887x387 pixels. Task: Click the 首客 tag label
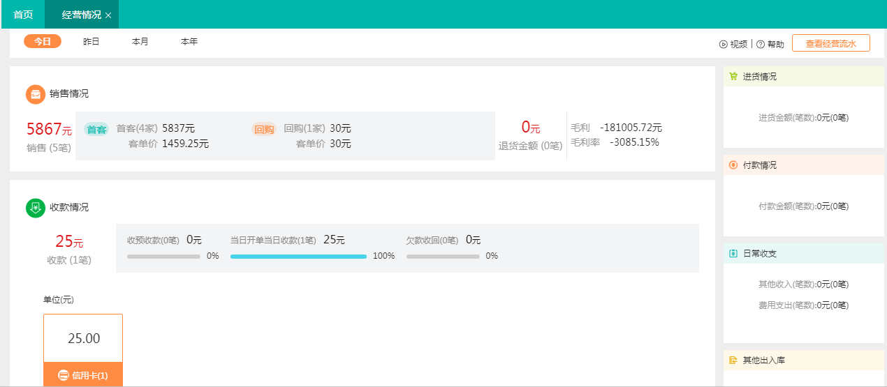(x=96, y=129)
